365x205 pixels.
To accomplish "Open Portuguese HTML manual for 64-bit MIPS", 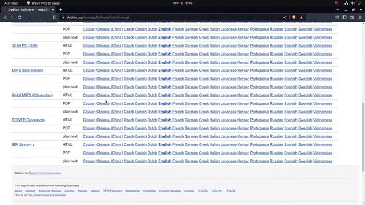I will tap(259, 95).
